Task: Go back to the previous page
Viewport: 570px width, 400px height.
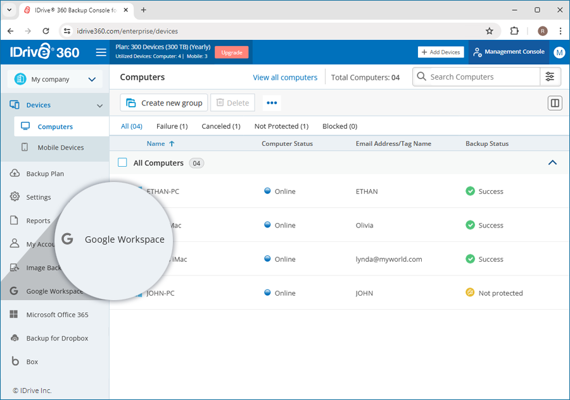Action: 11,31
